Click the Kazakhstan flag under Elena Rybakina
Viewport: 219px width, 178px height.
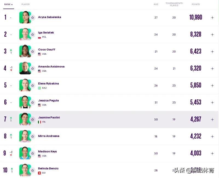(39, 88)
